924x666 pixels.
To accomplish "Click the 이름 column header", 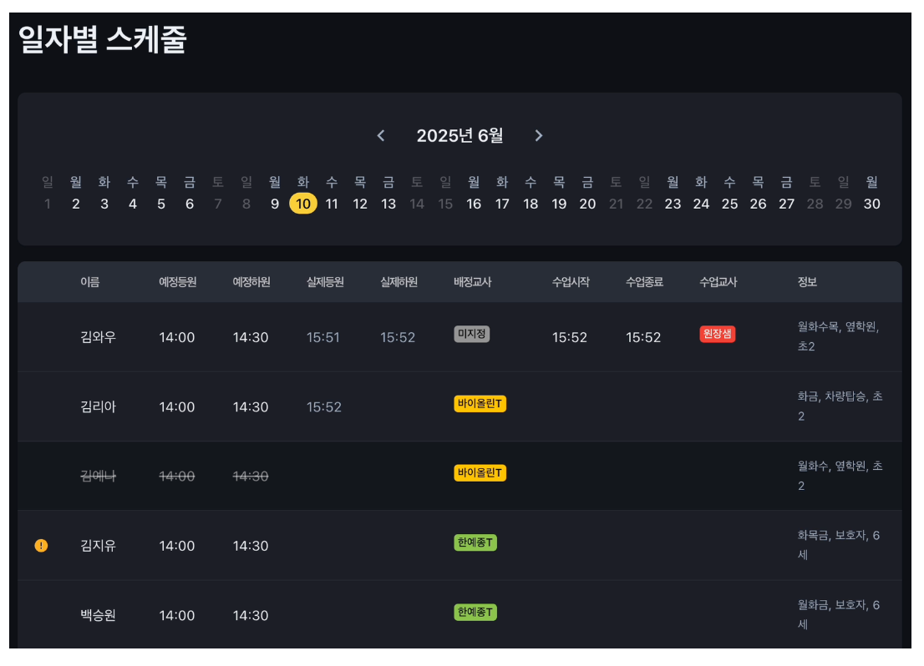I will click(x=90, y=282).
